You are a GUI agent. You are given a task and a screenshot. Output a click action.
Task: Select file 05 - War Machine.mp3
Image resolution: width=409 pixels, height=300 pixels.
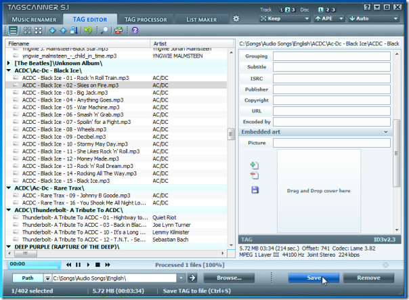pyautogui.click(x=116, y=107)
